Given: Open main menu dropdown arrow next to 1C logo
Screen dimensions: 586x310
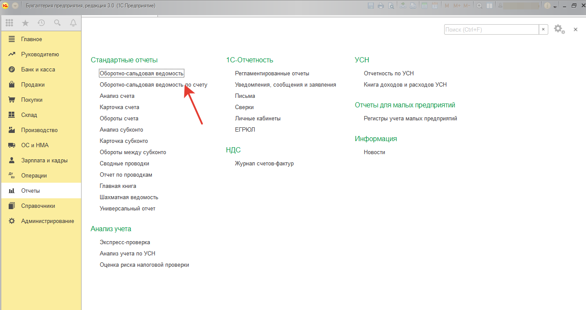Looking at the screenshot, I should tap(15, 6).
